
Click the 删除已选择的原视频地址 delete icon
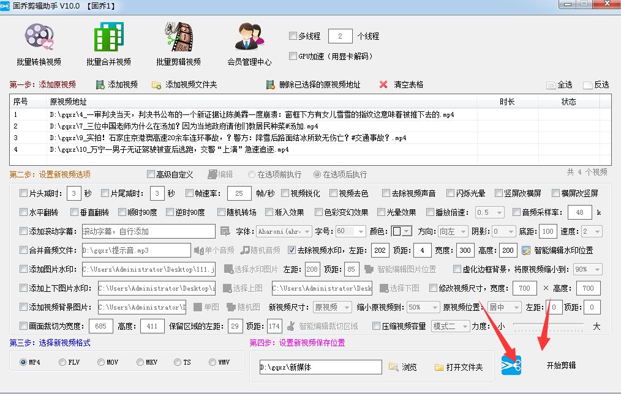269,84
